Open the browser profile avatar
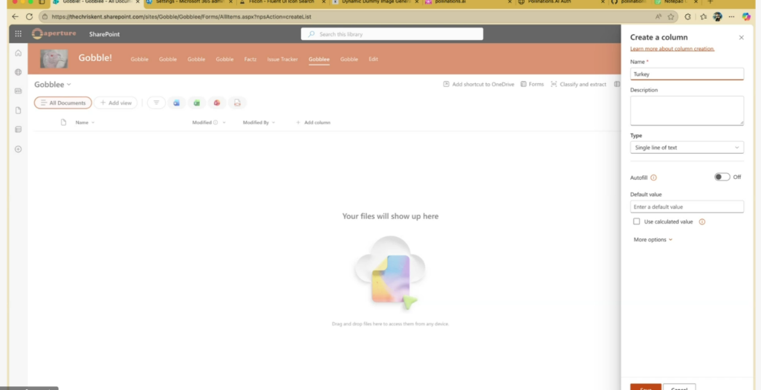This screenshot has width=761, height=390. [717, 16]
